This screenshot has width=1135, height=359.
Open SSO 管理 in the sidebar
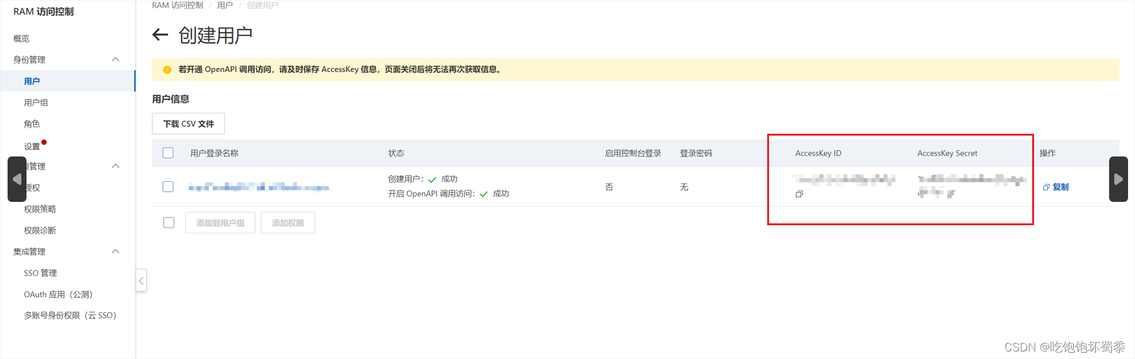[x=40, y=273]
